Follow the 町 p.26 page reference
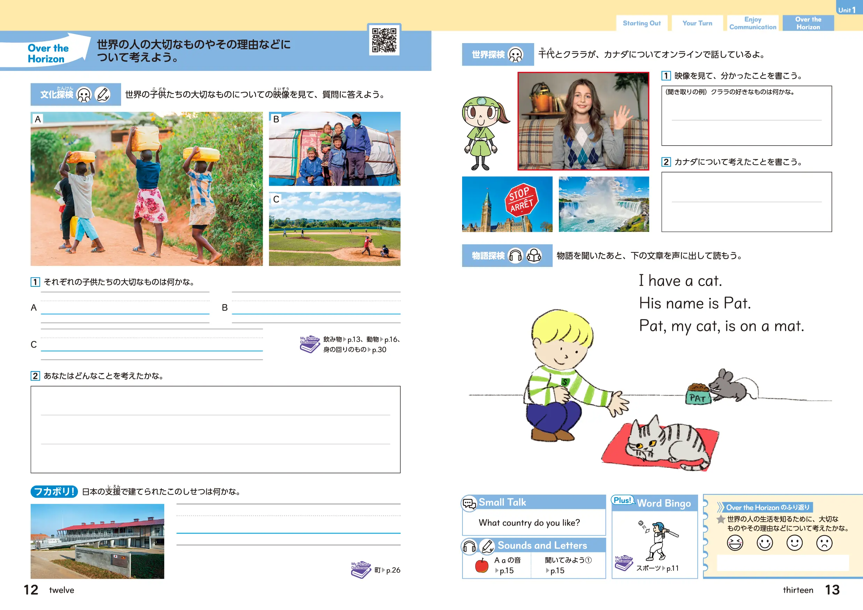This screenshot has height=610, width=863. tap(387, 570)
